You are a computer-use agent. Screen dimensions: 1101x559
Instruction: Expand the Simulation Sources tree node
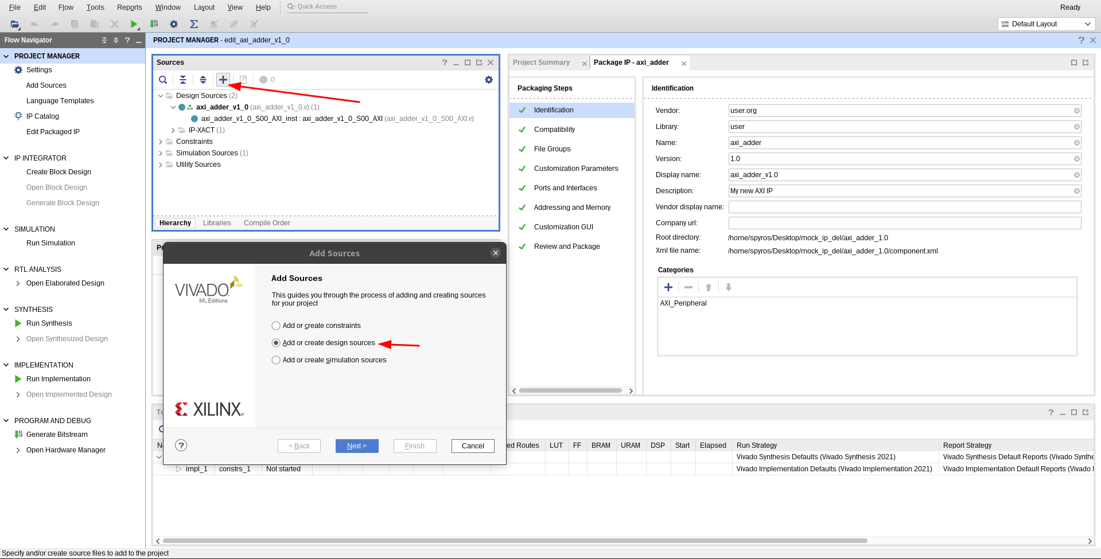(x=161, y=153)
